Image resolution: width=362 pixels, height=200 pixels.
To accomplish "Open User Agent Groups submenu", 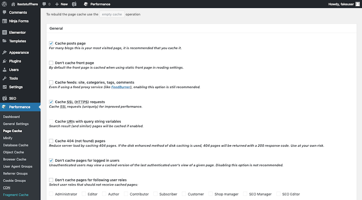I will click(x=18, y=166).
